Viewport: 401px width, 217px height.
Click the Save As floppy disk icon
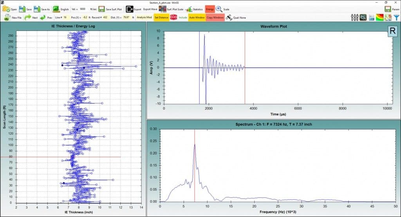click(37, 9)
